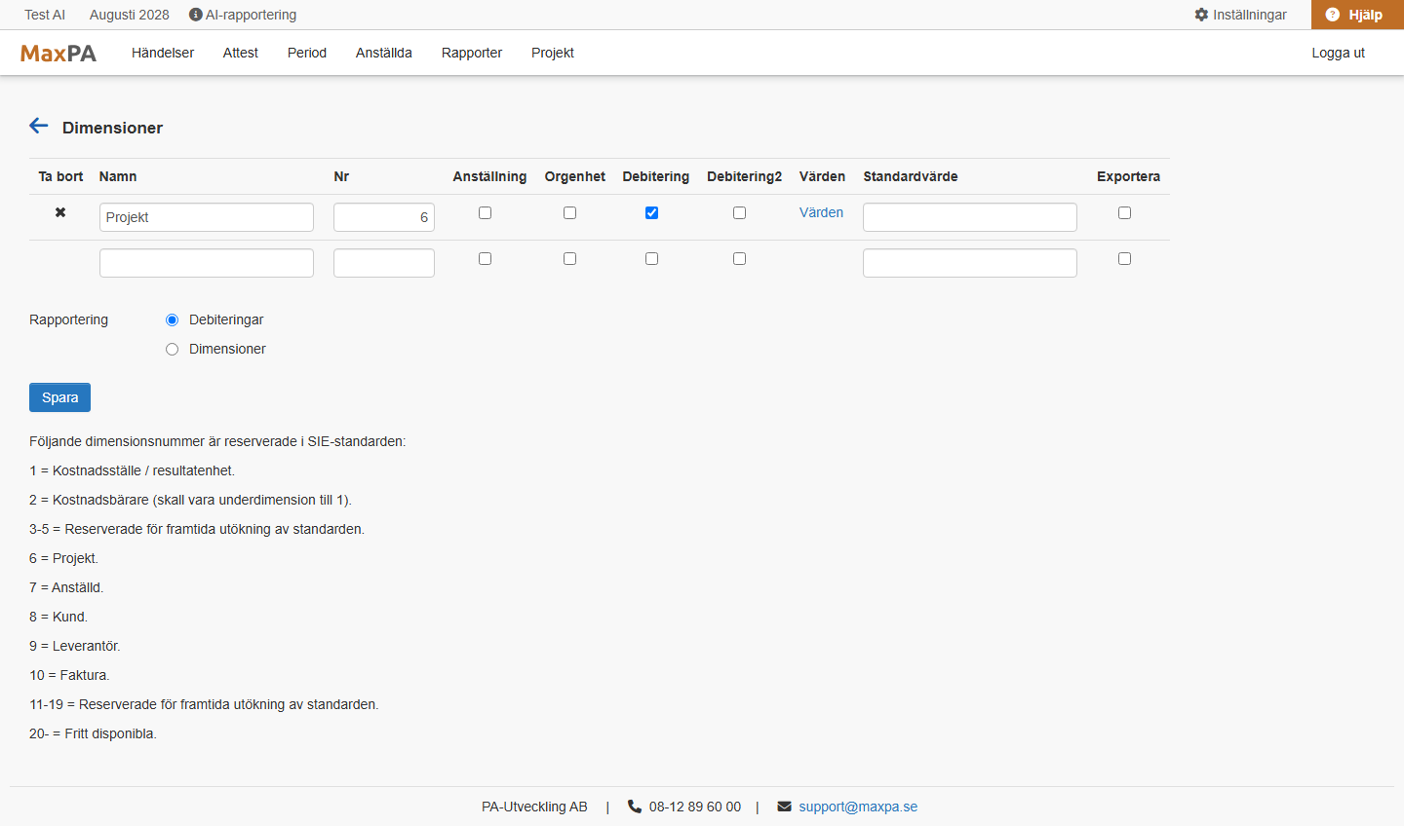1404x826 pixels.
Task: Check Orgenhet checkbox in the empty row
Action: [570, 258]
